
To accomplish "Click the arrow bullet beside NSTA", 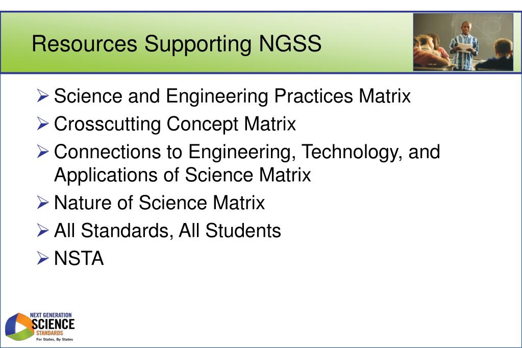I will click(43, 258).
